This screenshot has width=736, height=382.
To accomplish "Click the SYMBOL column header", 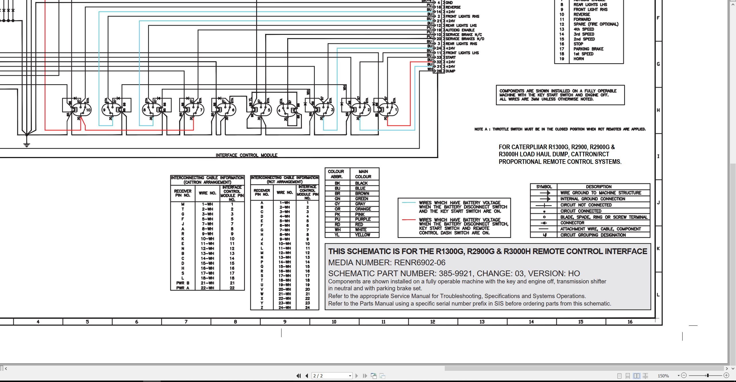I will pyautogui.click(x=544, y=187).
